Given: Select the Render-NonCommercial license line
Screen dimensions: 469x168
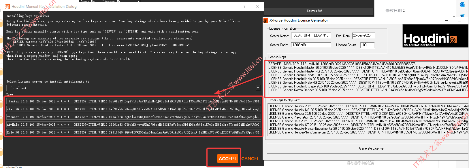Looking at the screenshot, I should [368, 132].
